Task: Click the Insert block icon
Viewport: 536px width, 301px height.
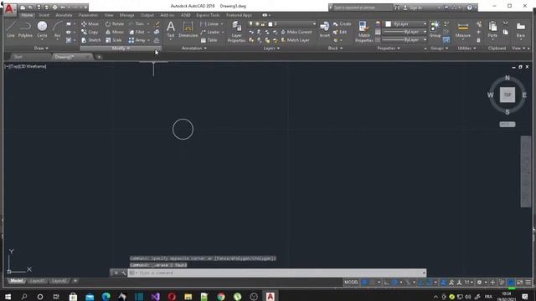Action: 324,29
